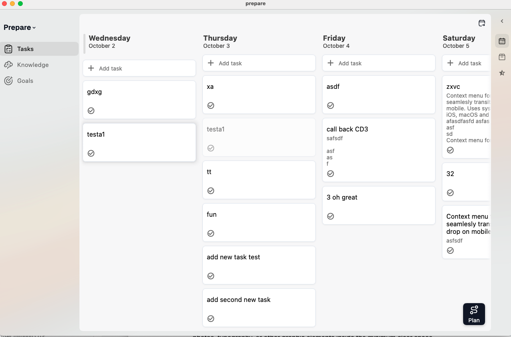
Task: Open the Knowledge section
Action: click(x=33, y=65)
